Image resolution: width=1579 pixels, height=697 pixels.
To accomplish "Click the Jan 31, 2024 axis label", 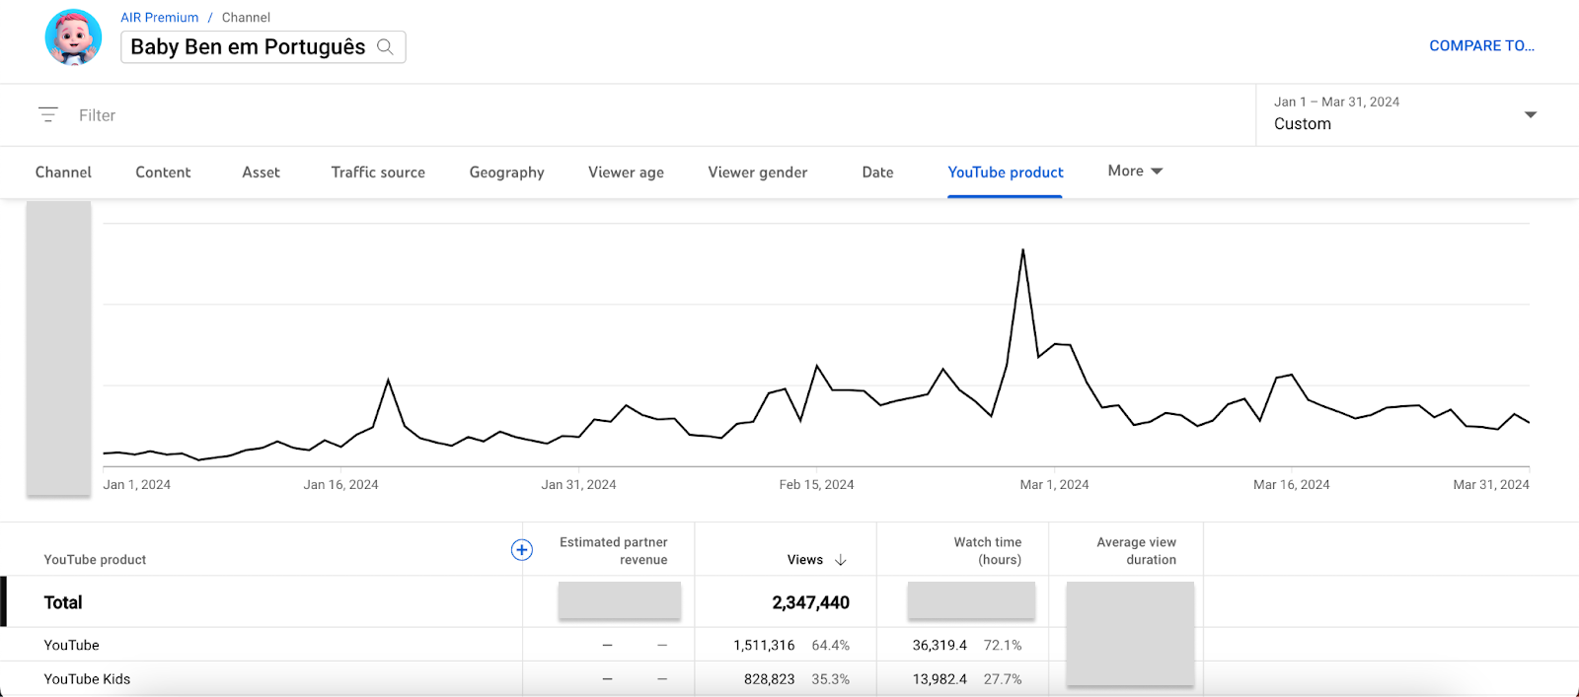I will pos(578,484).
